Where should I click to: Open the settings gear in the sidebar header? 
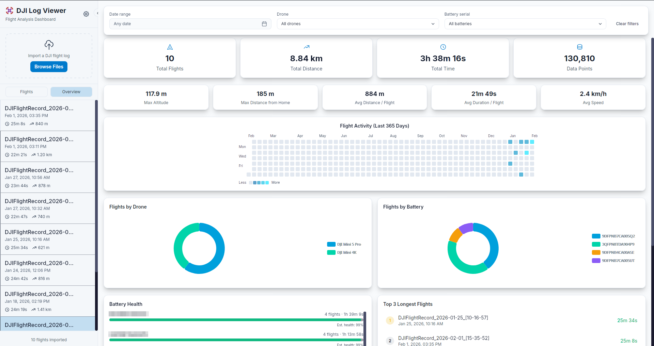(x=86, y=14)
